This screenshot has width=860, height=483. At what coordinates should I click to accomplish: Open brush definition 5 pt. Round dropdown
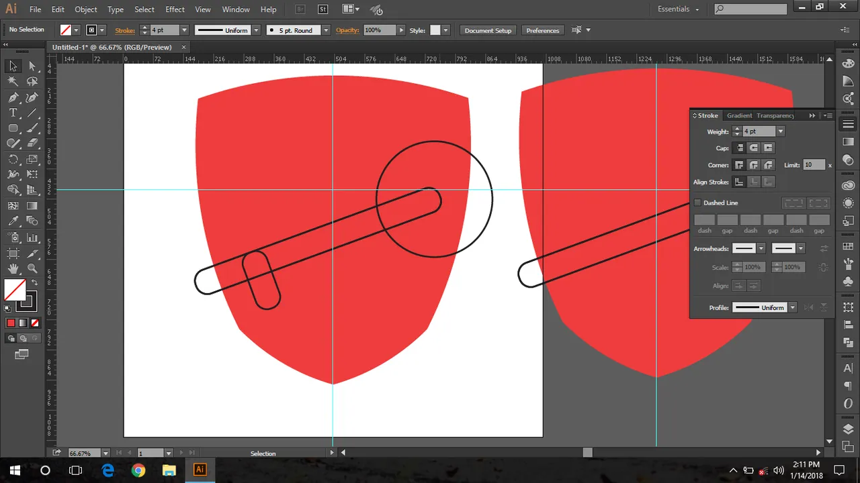(326, 30)
